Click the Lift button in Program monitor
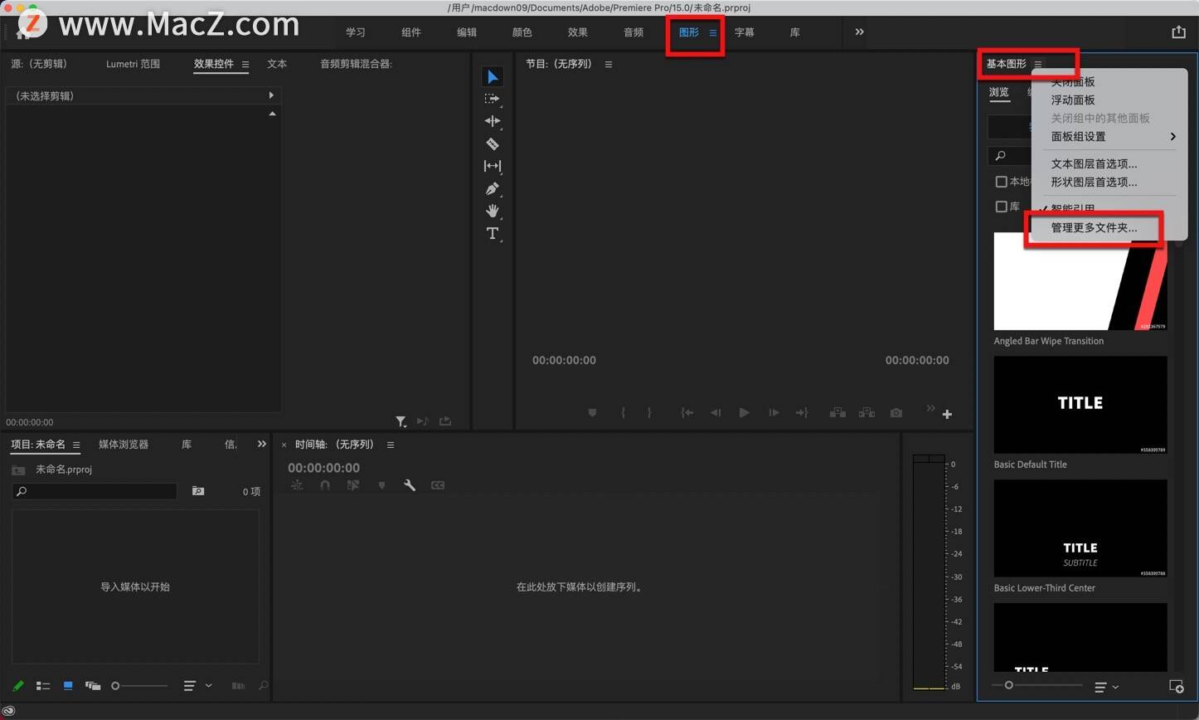The width and height of the screenshot is (1199, 720). click(x=837, y=413)
